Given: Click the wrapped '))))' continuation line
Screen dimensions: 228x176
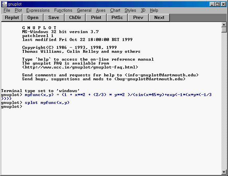Looking at the screenshot, I should (6, 99).
